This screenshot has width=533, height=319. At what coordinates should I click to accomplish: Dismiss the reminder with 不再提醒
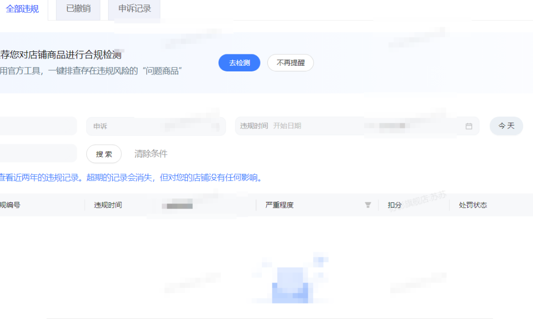point(290,63)
